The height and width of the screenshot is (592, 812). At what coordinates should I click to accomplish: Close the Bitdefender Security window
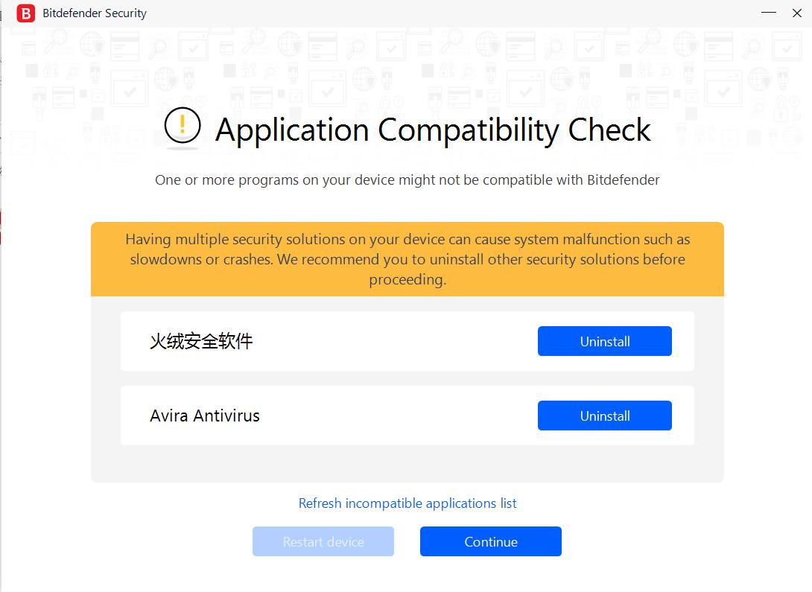pyautogui.click(x=796, y=13)
